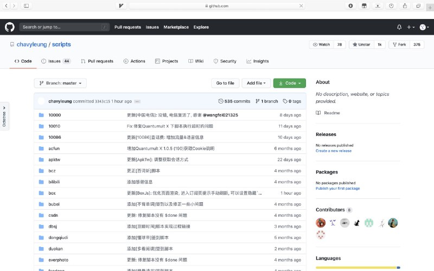Open Explore in the top navigation
Viewport: 434px width, 271px height.
tap(201, 27)
